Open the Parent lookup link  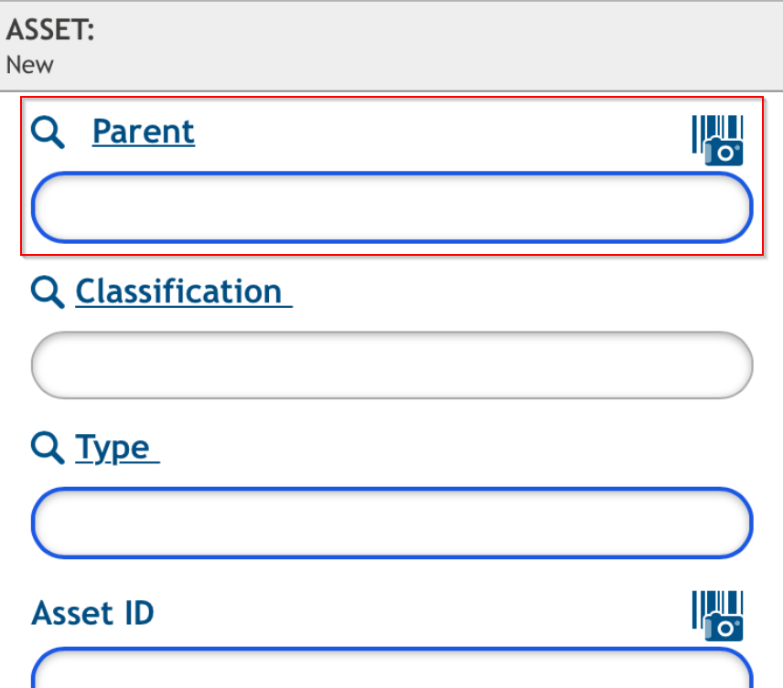pos(144,132)
